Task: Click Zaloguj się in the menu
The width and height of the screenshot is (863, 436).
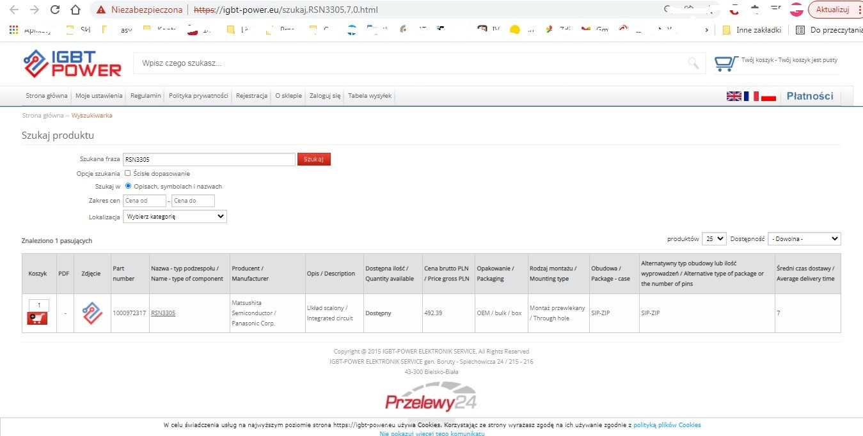Action: [325, 96]
